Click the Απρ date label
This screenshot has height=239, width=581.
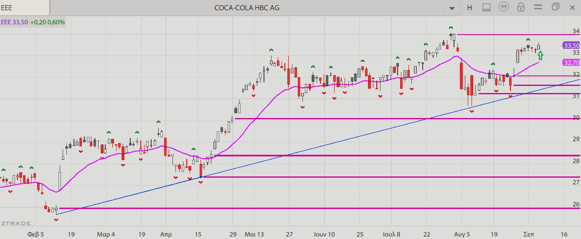[166, 234]
